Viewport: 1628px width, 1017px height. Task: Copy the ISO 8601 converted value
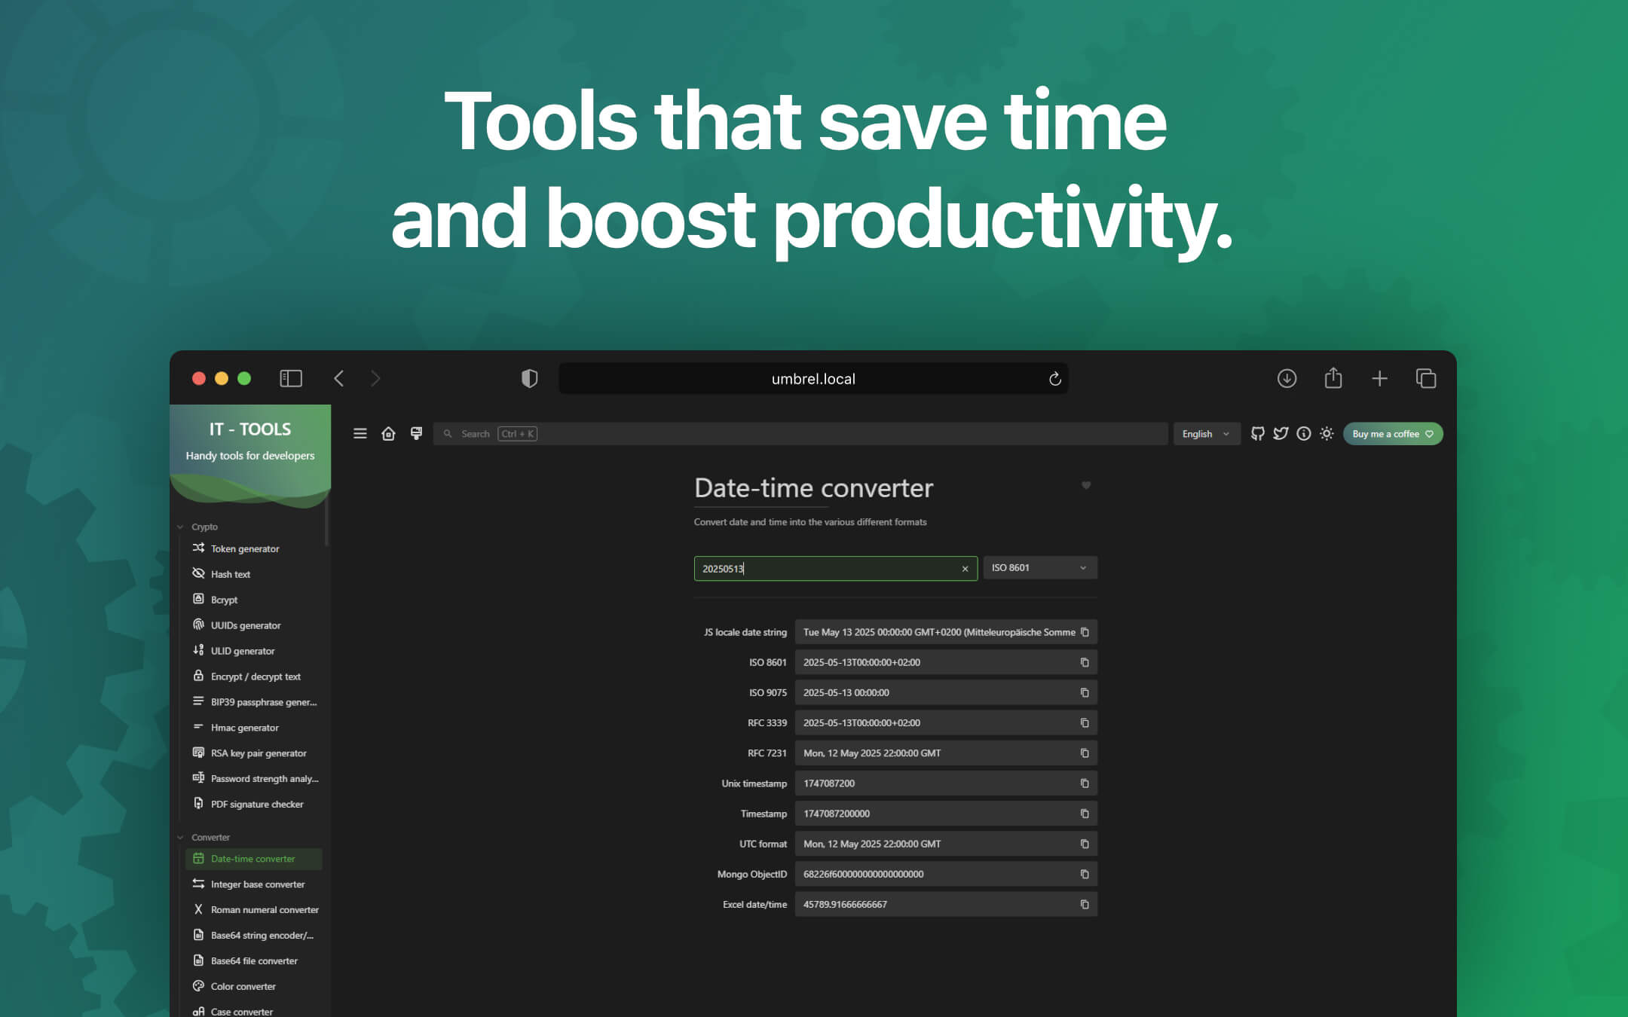1085,661
